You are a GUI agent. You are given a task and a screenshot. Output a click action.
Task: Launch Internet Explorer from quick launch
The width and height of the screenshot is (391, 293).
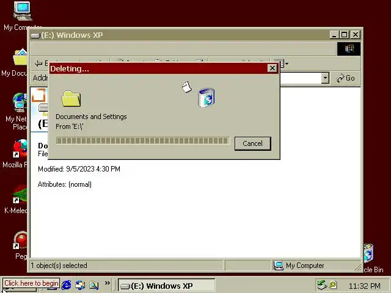66,285
